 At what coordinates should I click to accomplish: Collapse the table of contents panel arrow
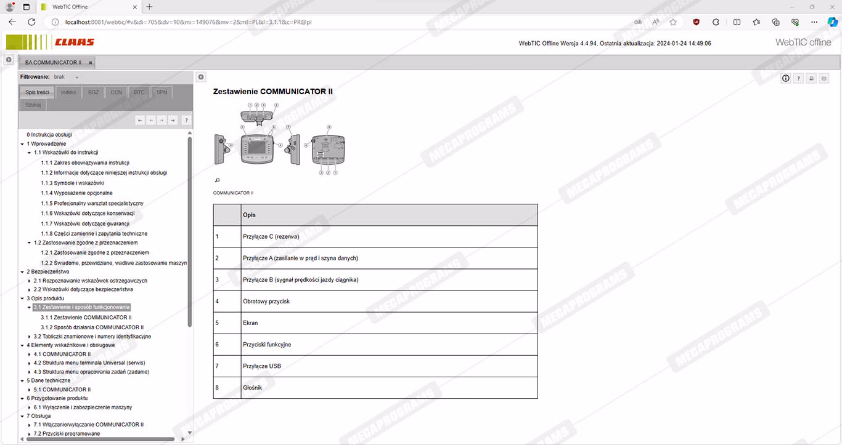[x=201, y=77]
